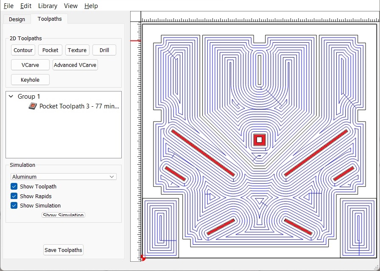This screenshot has height=271, width=380.
Task: Click the Texture toolpath button
Action: pos(77,50)
